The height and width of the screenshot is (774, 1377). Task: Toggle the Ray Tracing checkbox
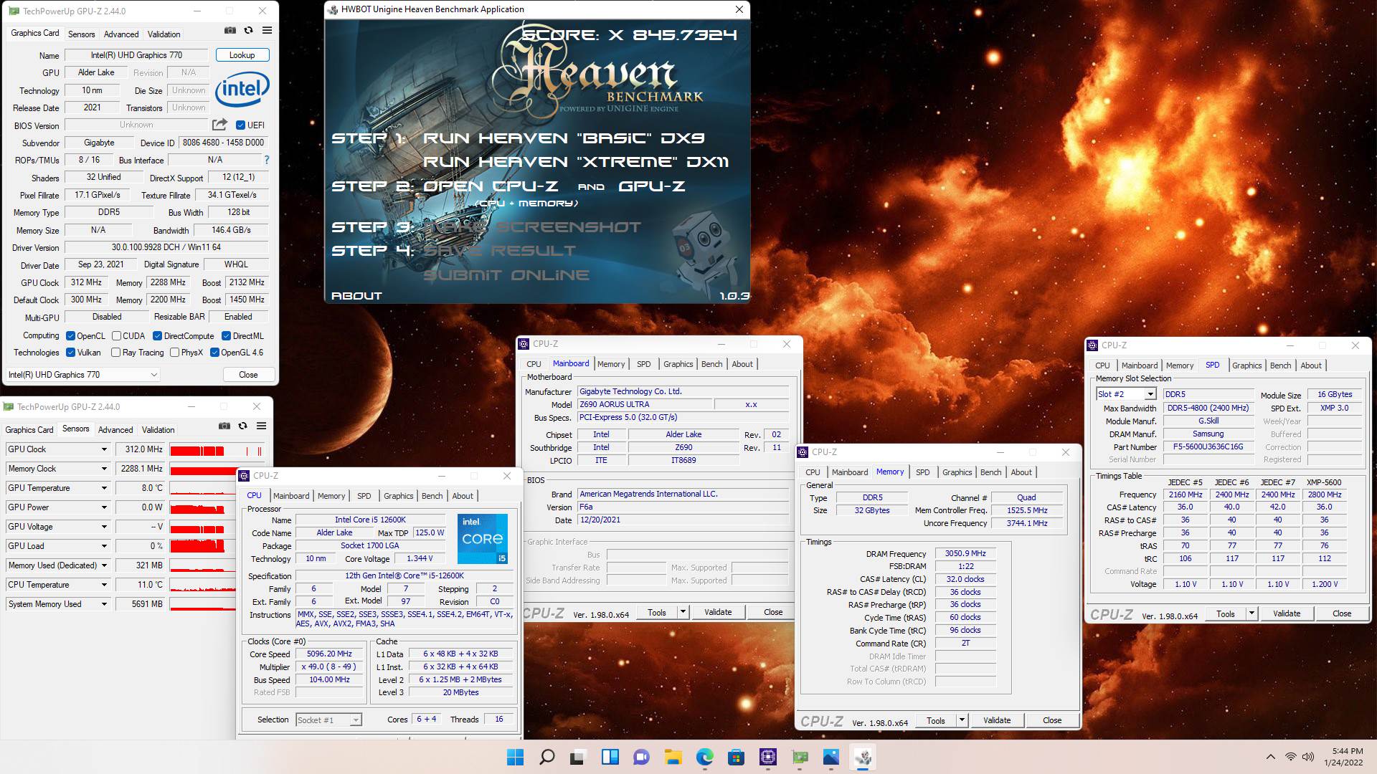115,352
